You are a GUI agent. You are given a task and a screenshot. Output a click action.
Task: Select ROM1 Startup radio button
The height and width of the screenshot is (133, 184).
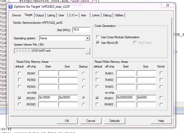click(x=84, y=73)
